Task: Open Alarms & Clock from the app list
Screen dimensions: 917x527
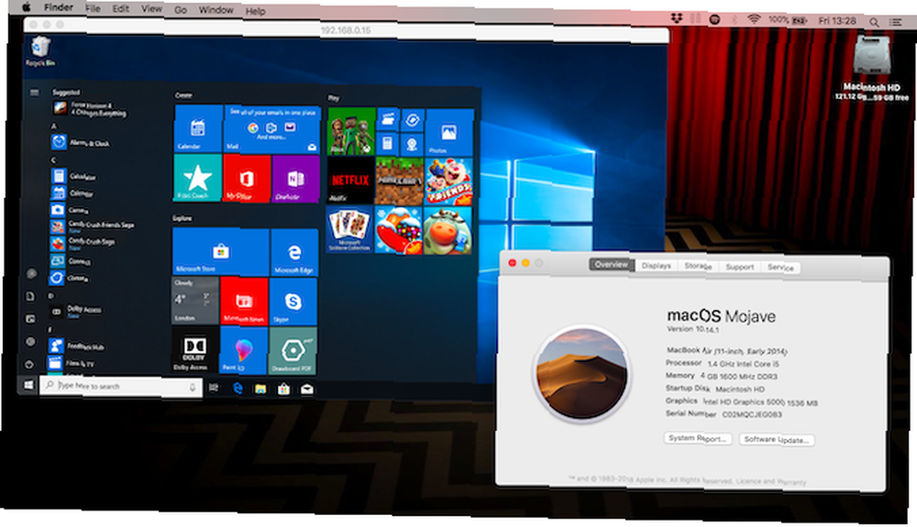Action: coord(80,142)
